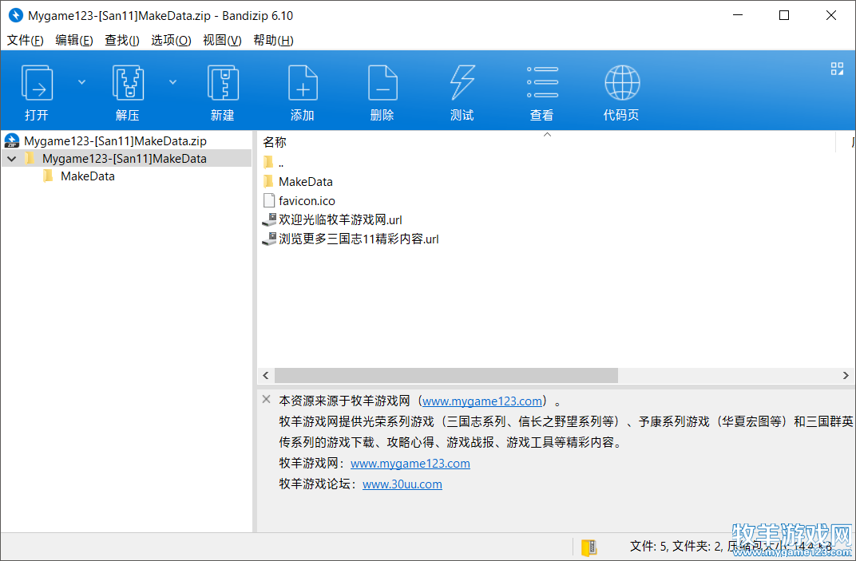Open the 选项(O) menu
Screen dimensions: 856x561
[x=171, y=41]
